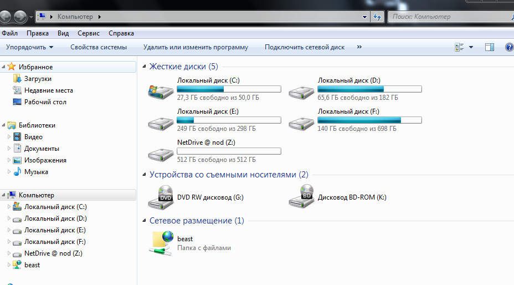This screenshot has width=514, height=285.
Task: Open the Вид menu
Action: [63, 33]
